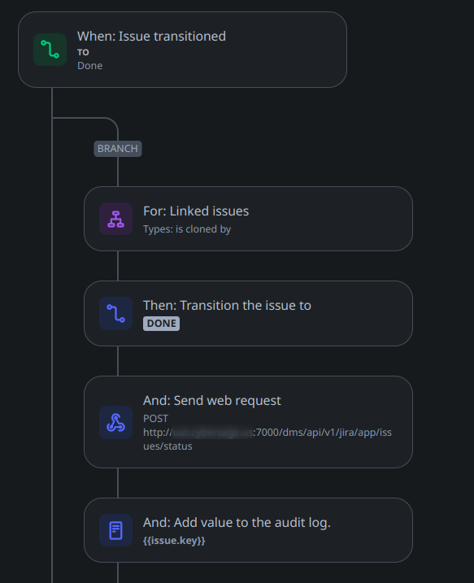Open And: Add value to audit log title
474x583 pixels.
coord(237,522)
